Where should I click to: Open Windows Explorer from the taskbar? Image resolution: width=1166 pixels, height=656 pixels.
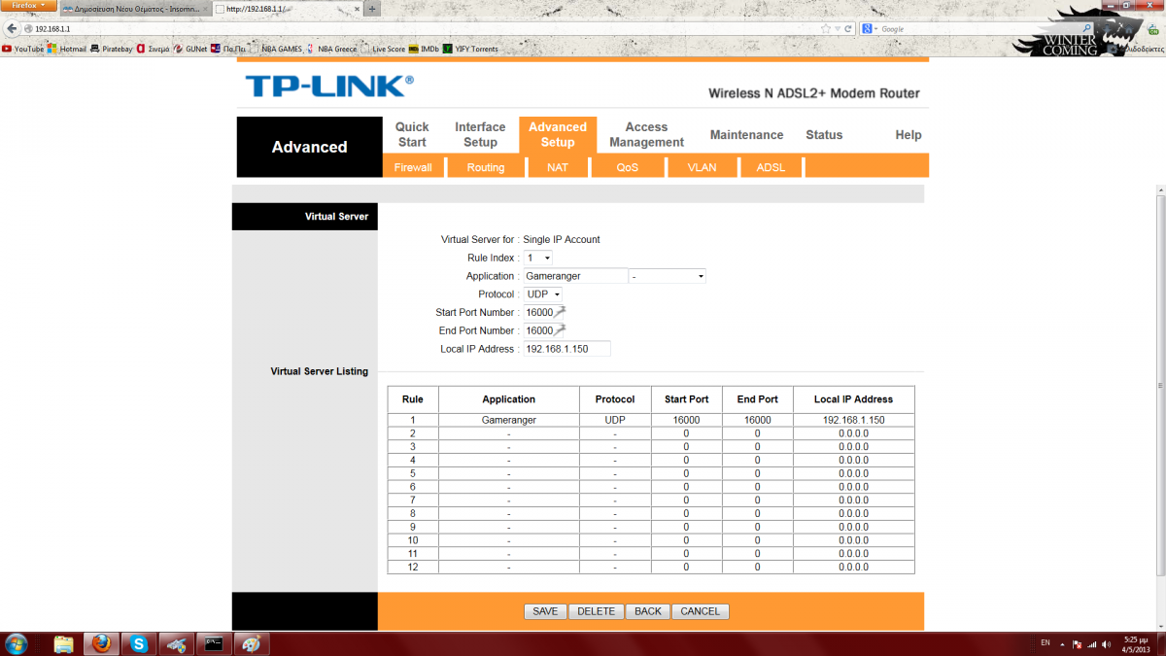tap(63, 643)
